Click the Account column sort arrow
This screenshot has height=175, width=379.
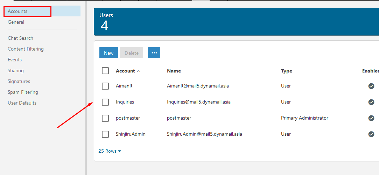(139, 71)
